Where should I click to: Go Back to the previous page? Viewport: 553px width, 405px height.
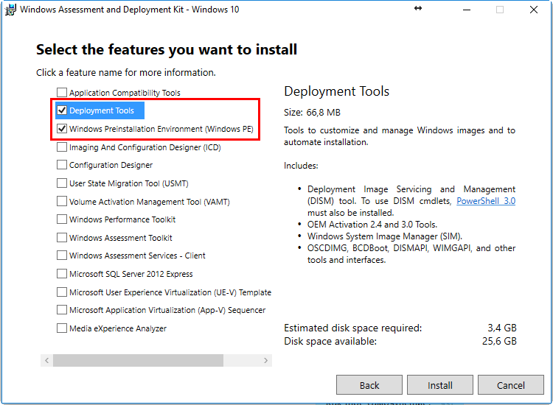click(369, 385)
